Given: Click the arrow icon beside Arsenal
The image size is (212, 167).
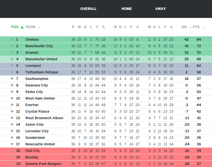Looking at the screenshot, I should click(12, 53).
